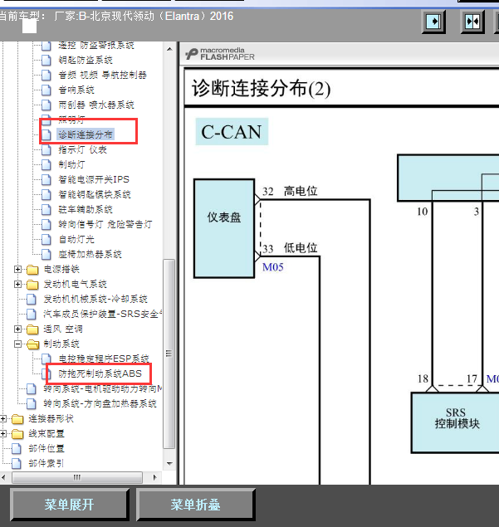Click the page icon beside 钥匙防盗系统

pos(46,60)
